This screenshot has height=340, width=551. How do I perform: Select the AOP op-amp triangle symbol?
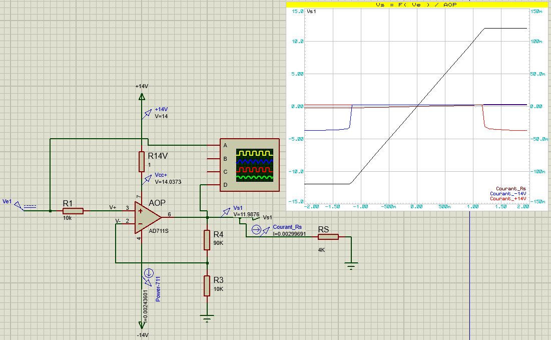point(148,217)
